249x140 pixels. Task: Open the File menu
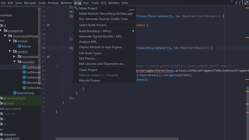(4, 3)
